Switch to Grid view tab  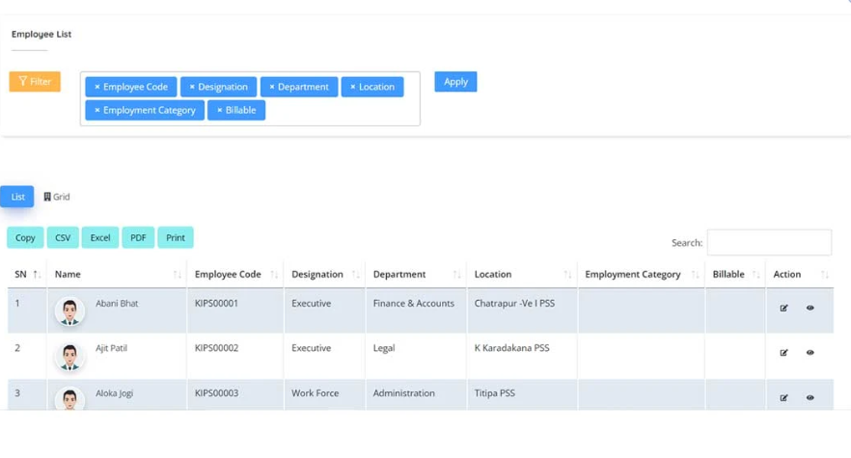[57, 197]
